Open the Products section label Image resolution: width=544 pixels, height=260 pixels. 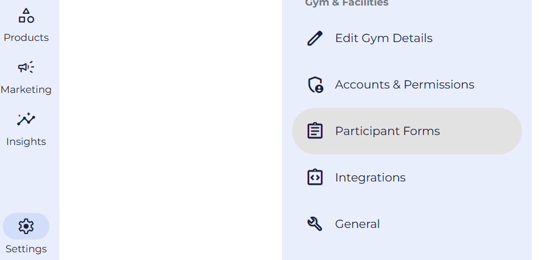pos(26,38)
